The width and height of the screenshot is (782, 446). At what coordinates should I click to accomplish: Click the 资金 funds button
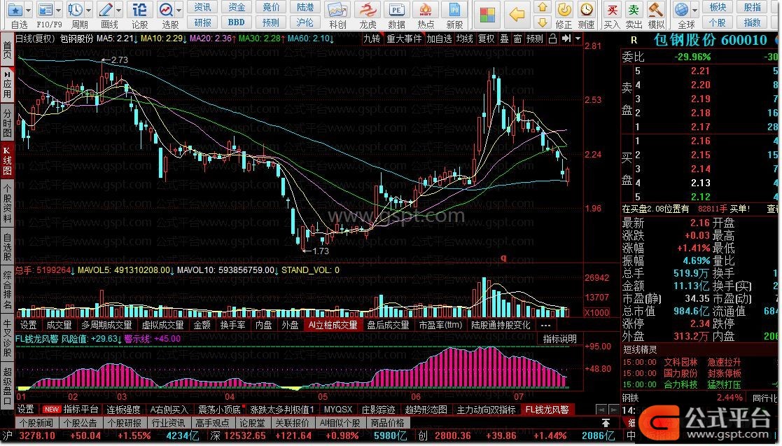tap(237, 7)
